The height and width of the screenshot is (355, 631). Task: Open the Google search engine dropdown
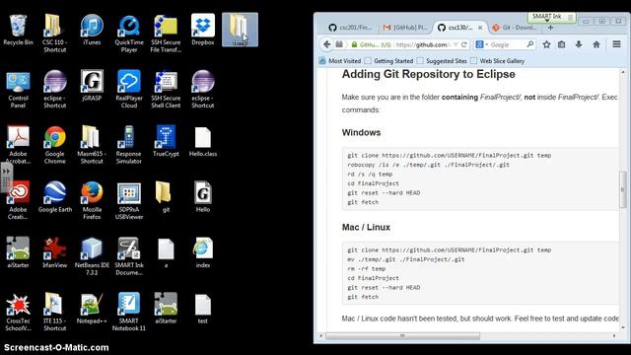481,44
